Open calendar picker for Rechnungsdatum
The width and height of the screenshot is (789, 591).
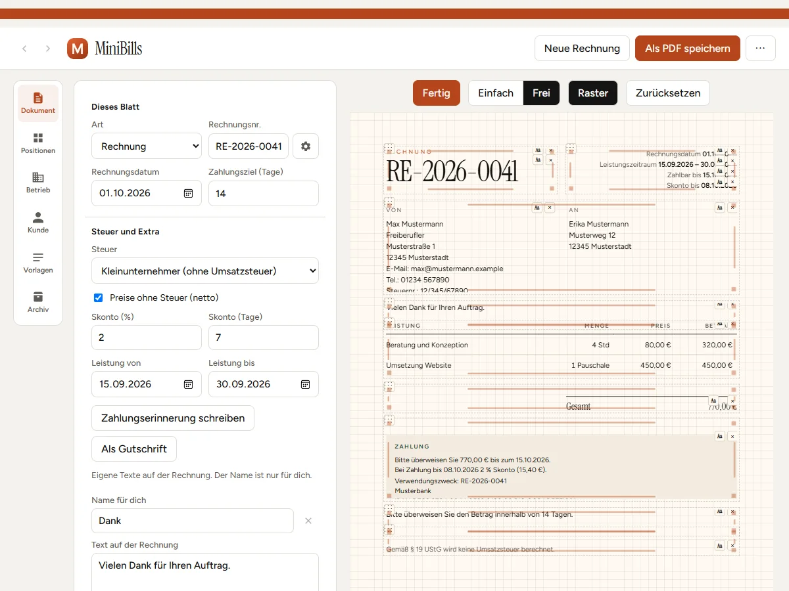coord(188,193)
